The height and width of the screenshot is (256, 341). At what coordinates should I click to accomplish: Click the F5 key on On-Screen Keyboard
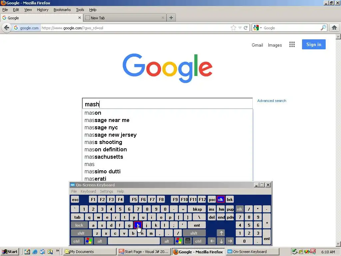[134, 199]
